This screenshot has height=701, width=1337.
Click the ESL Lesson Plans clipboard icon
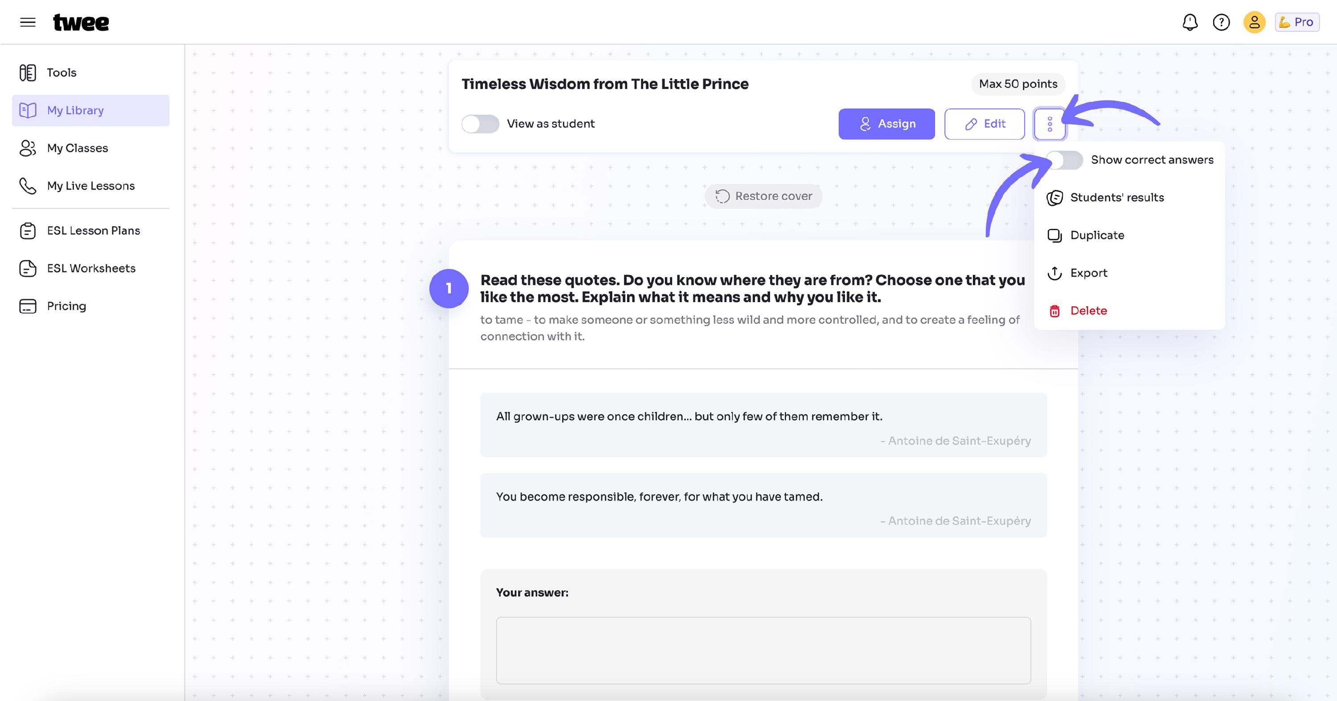click(x=28, y=231)
